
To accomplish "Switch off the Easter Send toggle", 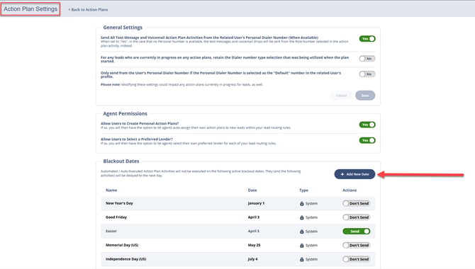I will 356,231.
